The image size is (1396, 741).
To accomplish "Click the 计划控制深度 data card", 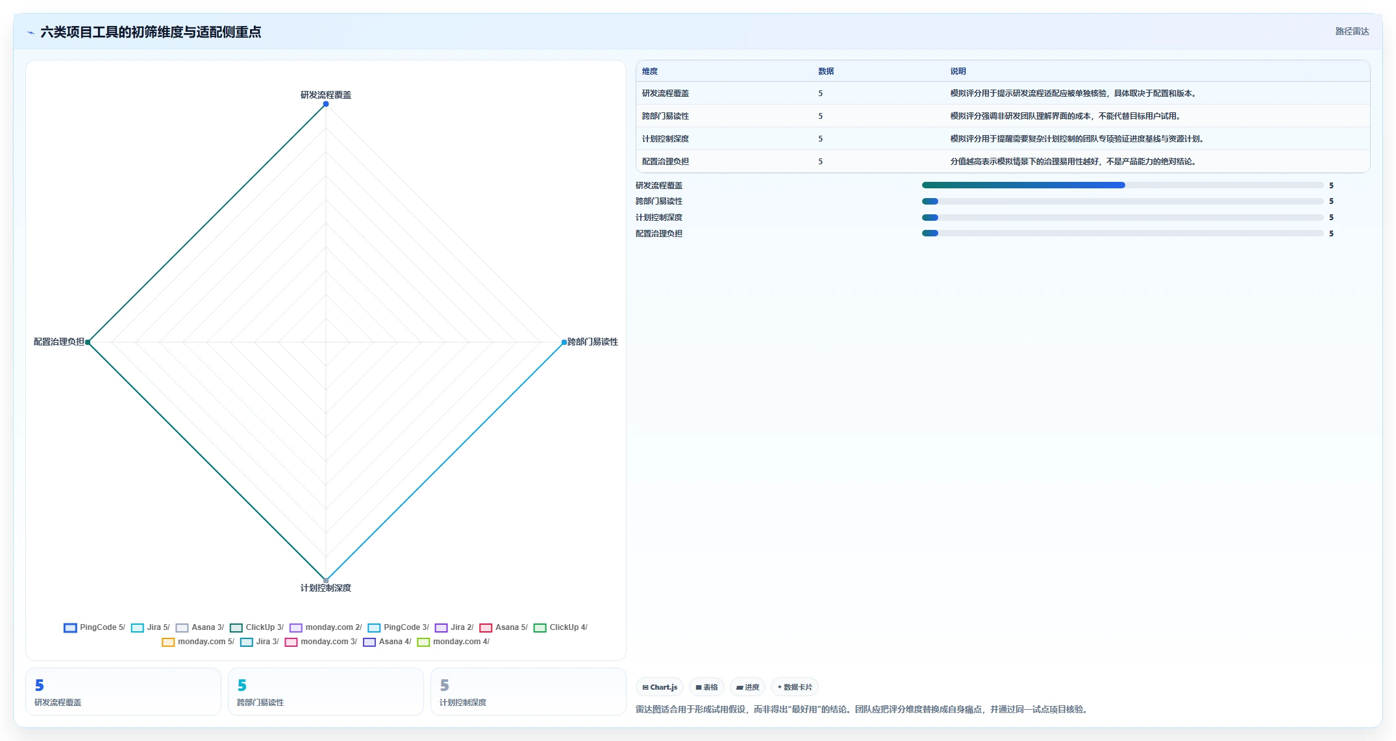I will pos(528,692).
